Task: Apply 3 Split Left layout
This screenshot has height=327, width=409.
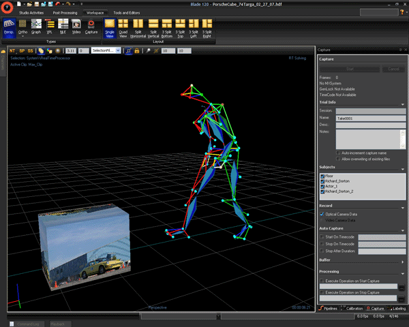Action: coord(194,28)
